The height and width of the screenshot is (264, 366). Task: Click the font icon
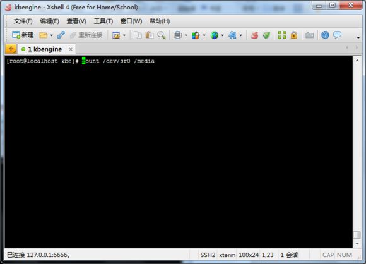click(232, 35)
